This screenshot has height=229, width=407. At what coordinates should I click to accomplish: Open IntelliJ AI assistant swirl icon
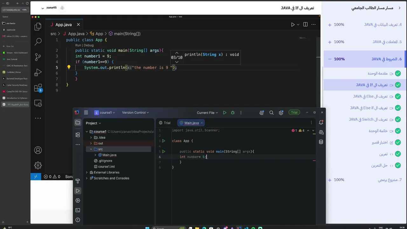tap(262, 113)
